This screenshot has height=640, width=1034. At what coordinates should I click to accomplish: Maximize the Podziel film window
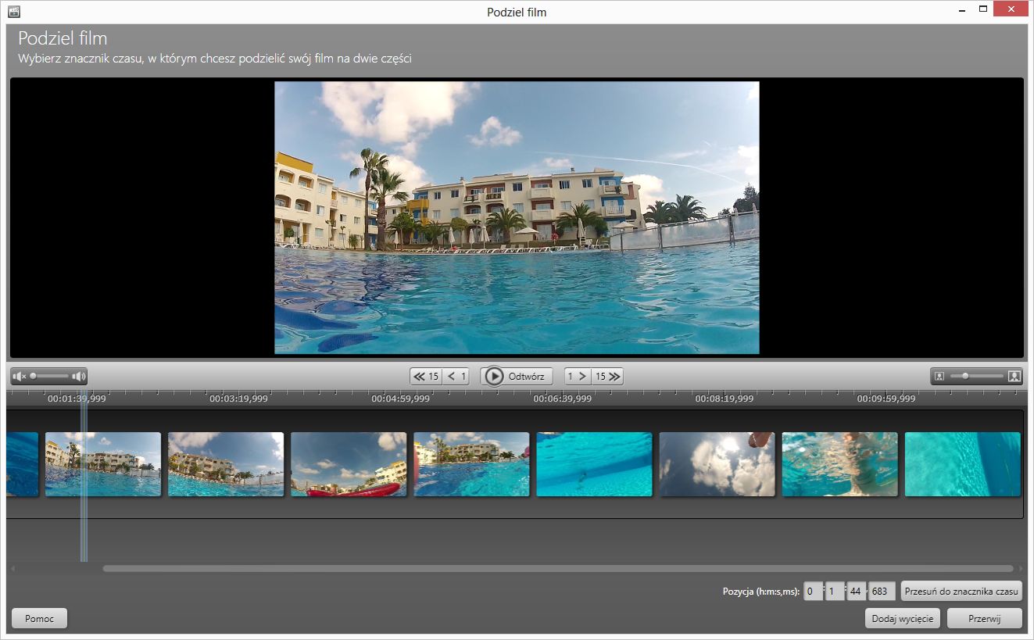coord(983,9)
